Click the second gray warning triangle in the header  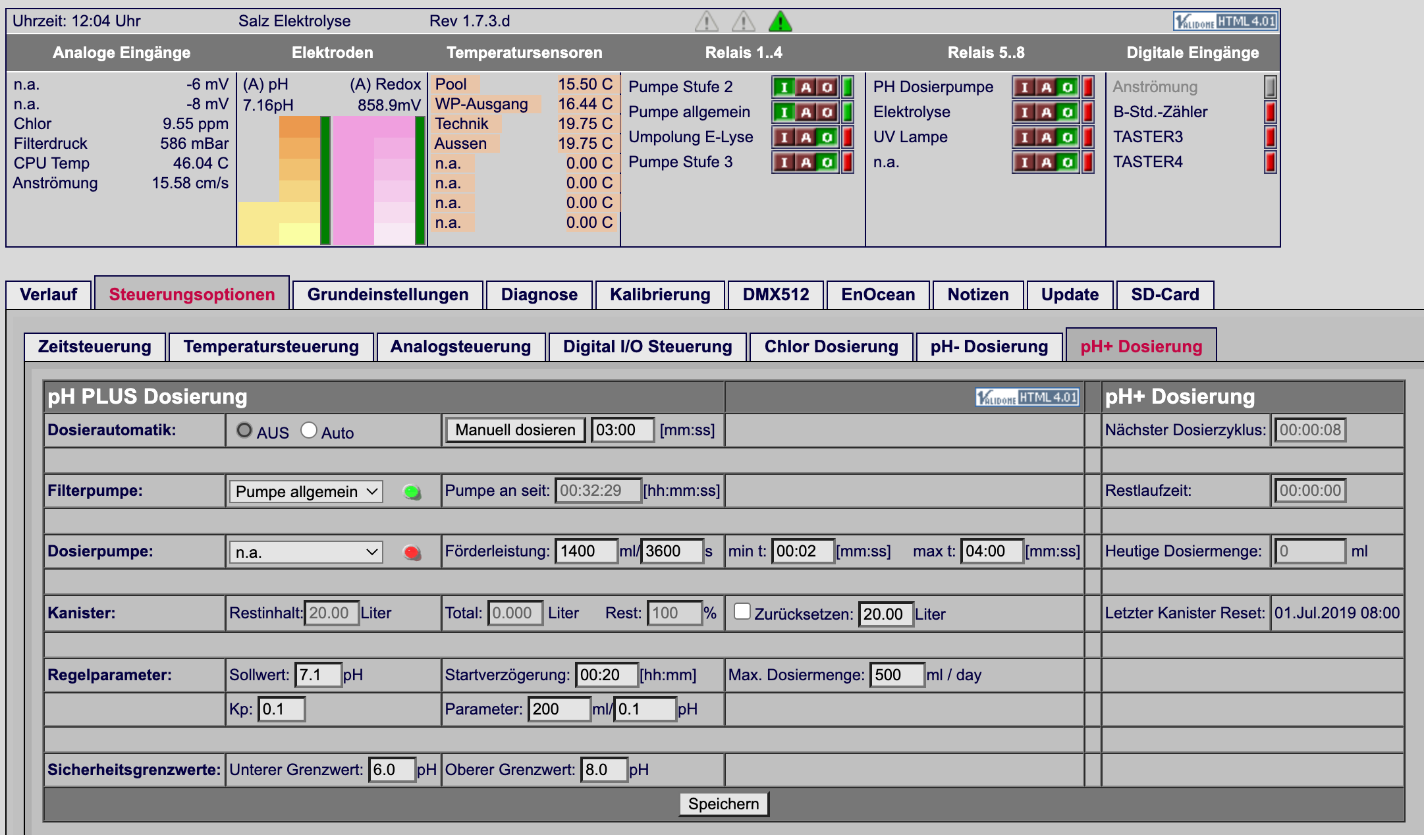(x=744, y=21)
